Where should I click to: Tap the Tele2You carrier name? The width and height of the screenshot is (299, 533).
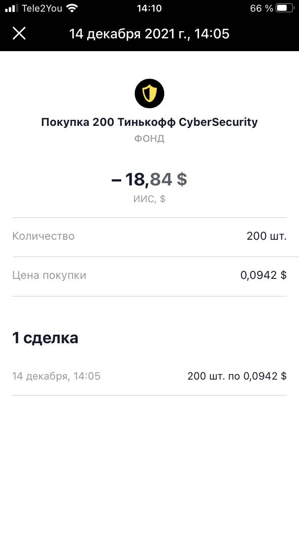[x=42, y=8]
